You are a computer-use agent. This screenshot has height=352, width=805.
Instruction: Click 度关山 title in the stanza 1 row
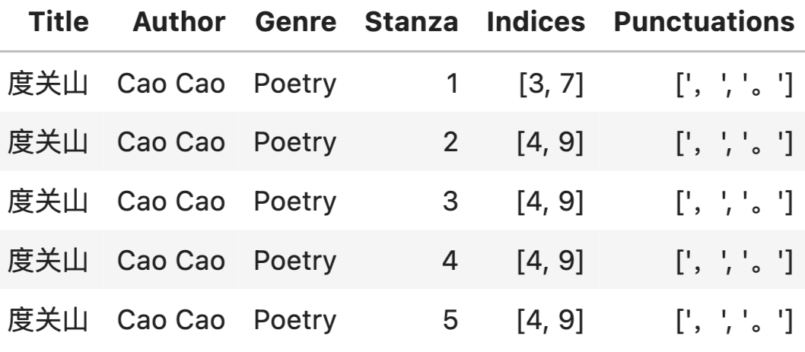click(x=49, y=83)
